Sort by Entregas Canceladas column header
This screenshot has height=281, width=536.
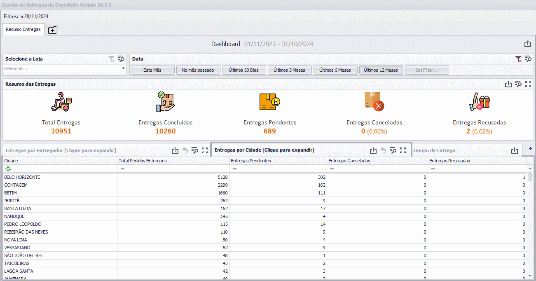pos(377,161)
